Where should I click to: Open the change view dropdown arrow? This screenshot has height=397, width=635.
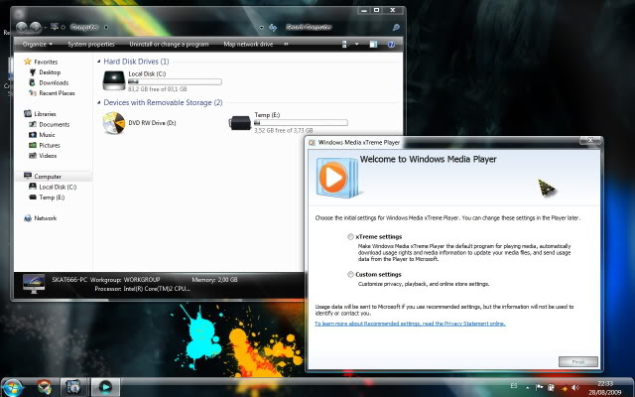click(x=357, y=44)
